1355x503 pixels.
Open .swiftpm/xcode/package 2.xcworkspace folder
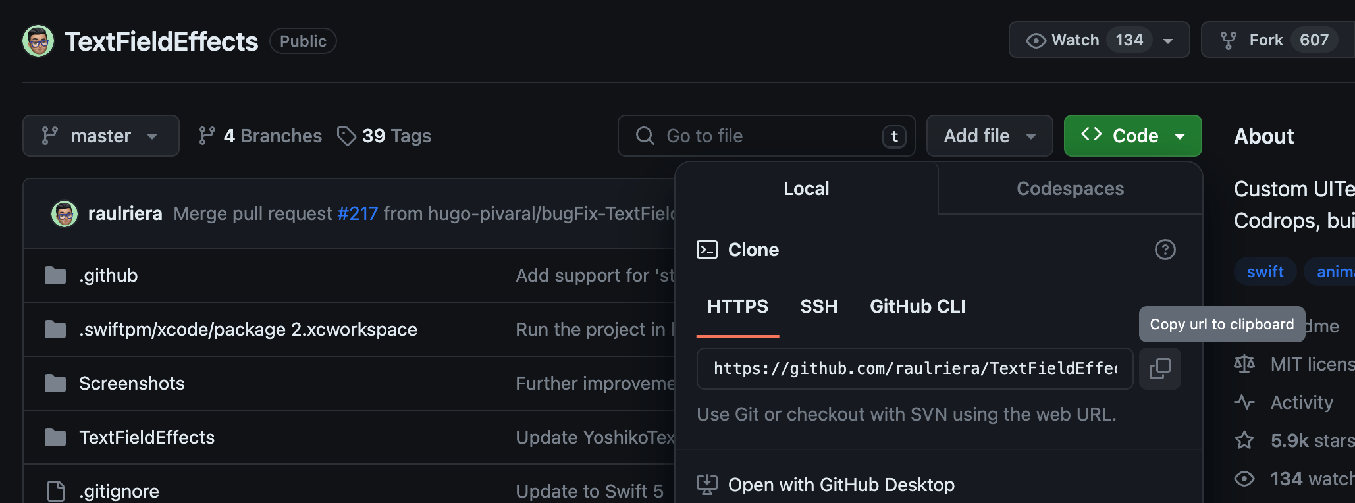point(248,329)
